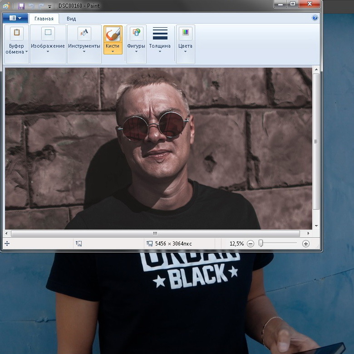This screenshot has width=354, height=354.
Task: Click the Undo arrow in title bar
Action: coord(32,6)
